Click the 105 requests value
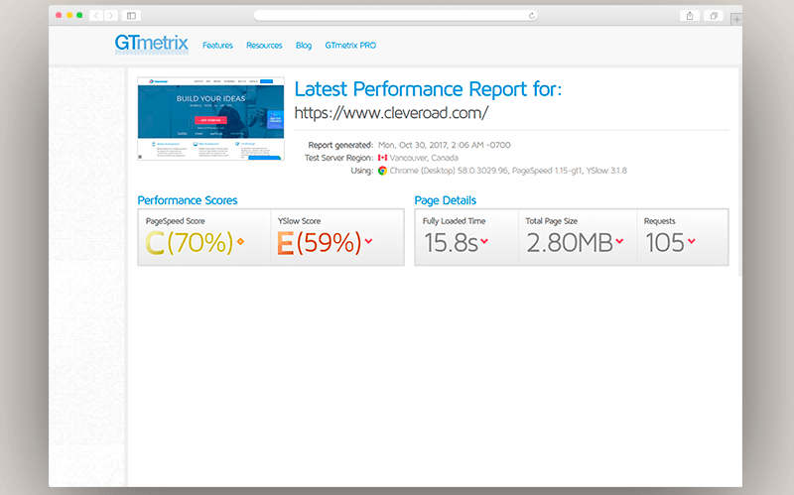Viewport: 794px width, 495px height. tap(665, 242)
